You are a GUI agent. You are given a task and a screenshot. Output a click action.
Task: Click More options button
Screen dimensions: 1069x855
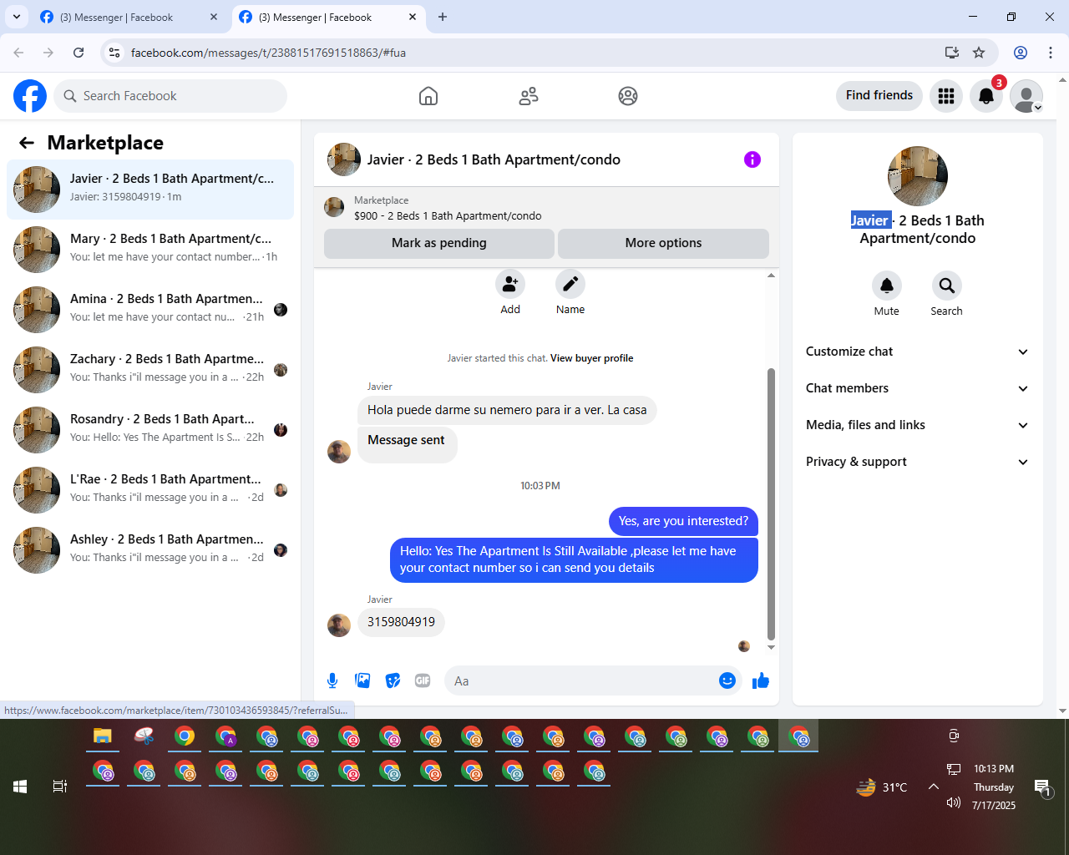click(664, 243)
